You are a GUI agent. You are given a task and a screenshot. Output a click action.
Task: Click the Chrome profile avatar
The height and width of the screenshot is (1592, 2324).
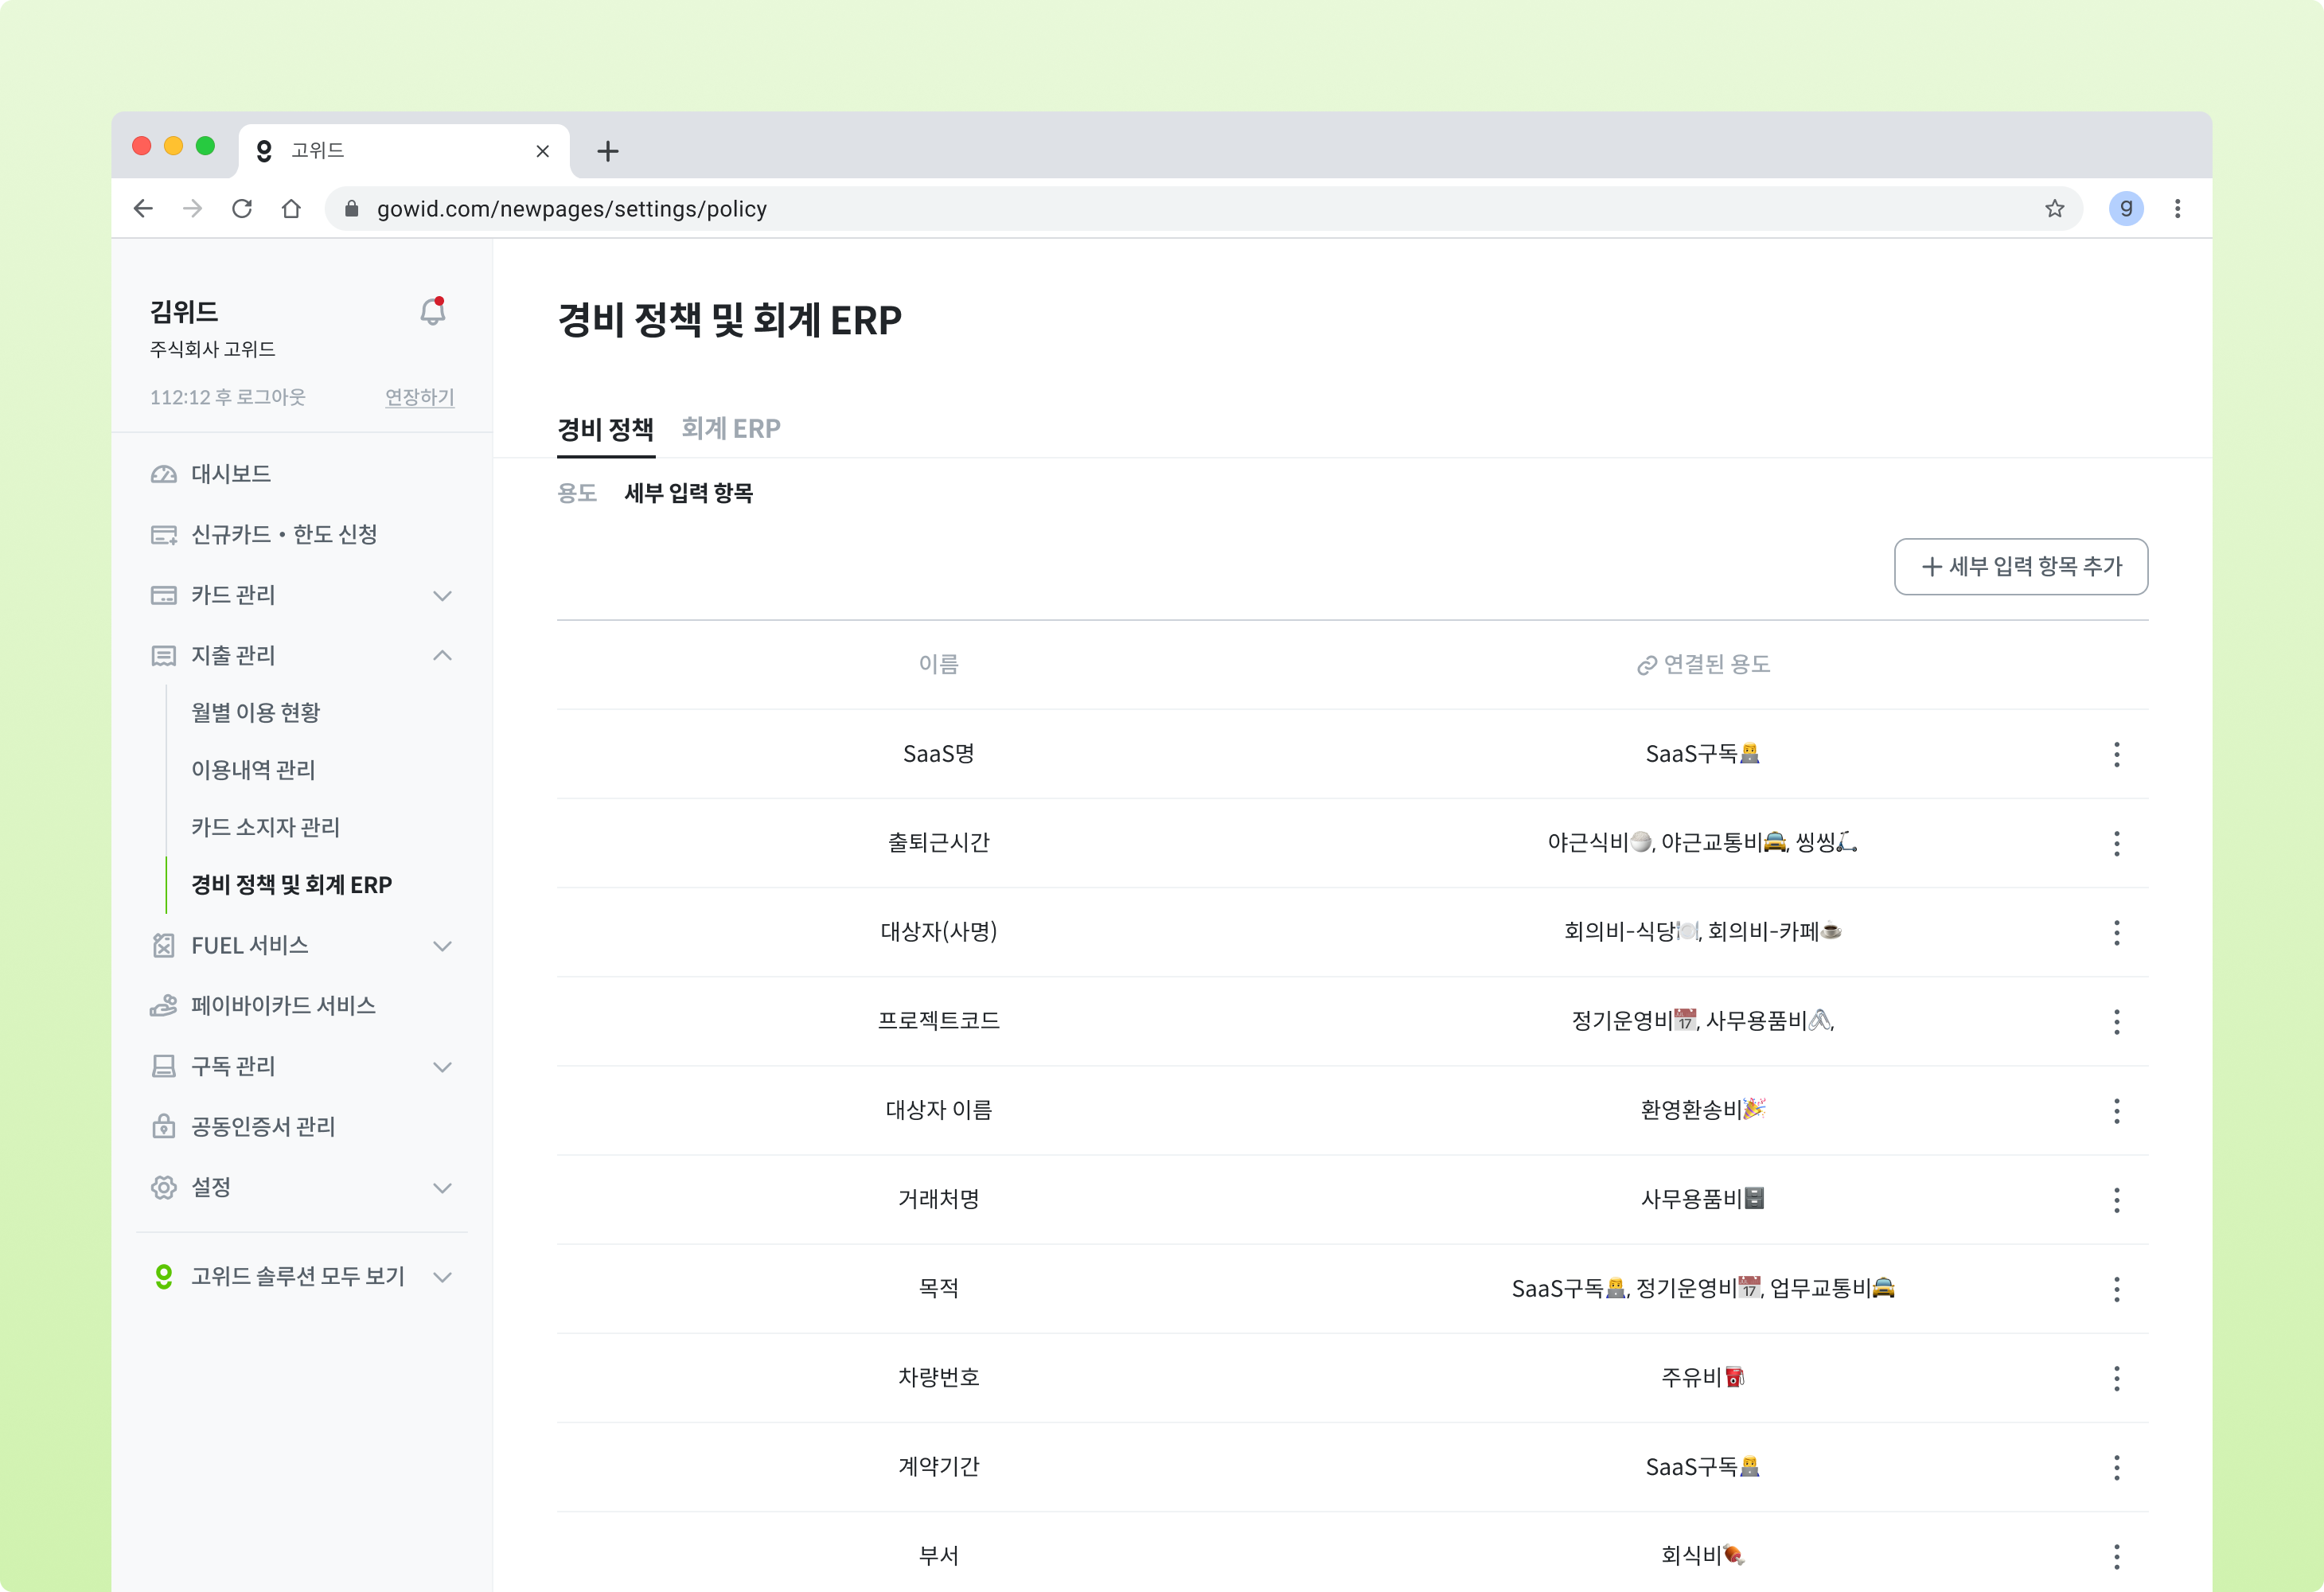coord(2125,209)
